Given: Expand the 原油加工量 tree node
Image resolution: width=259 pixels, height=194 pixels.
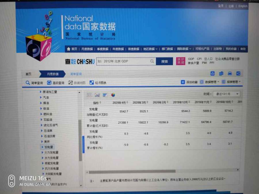Looking at the screenshot, I should (41, 92).
